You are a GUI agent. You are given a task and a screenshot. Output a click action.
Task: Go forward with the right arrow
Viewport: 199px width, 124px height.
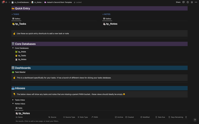coord(9,2)
